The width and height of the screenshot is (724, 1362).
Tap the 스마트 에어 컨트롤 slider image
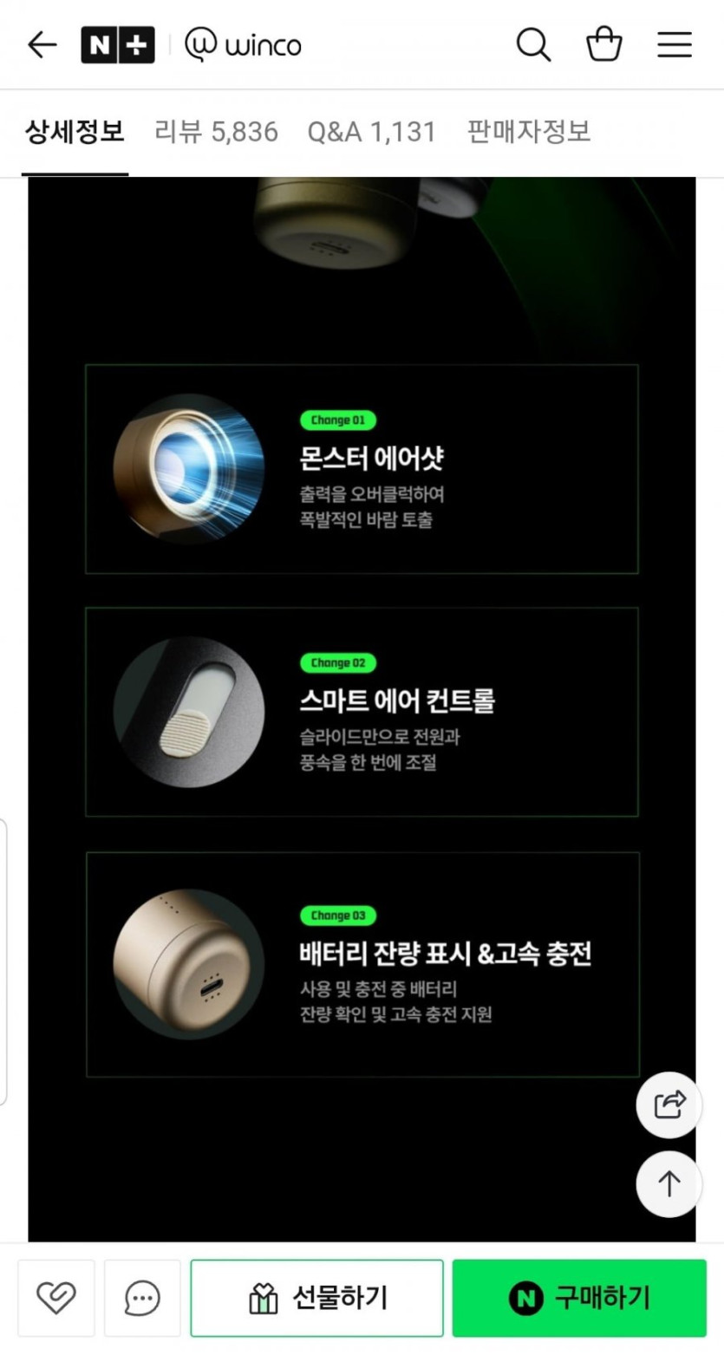[x=189, y=712]
